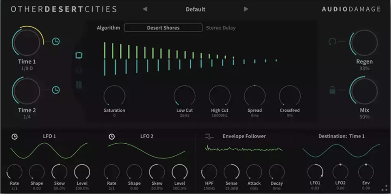Click the LFO1 modulation amount knob
This screenshot has height=194, width=391.
315,171
